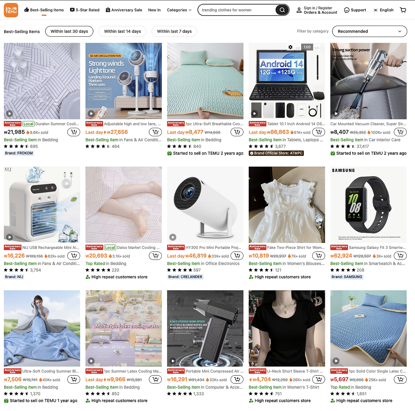Open the shopping cart icon in header
Image resolution: width=415 pixels, height=411 pixels.
click(x=403, y=10)
